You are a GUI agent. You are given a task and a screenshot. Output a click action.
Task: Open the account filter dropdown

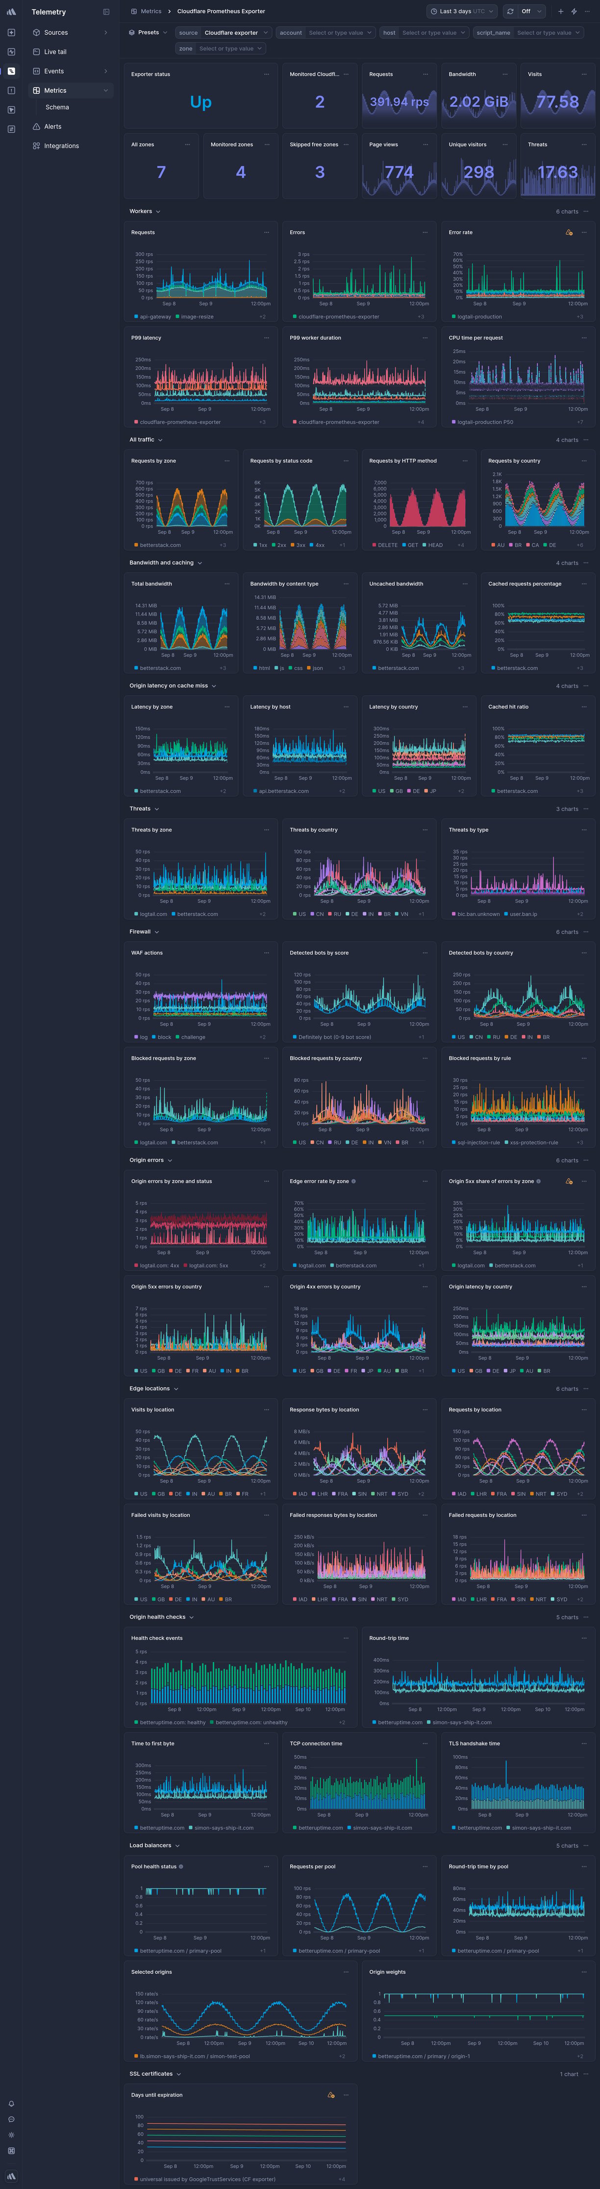[x=325, y=32]
